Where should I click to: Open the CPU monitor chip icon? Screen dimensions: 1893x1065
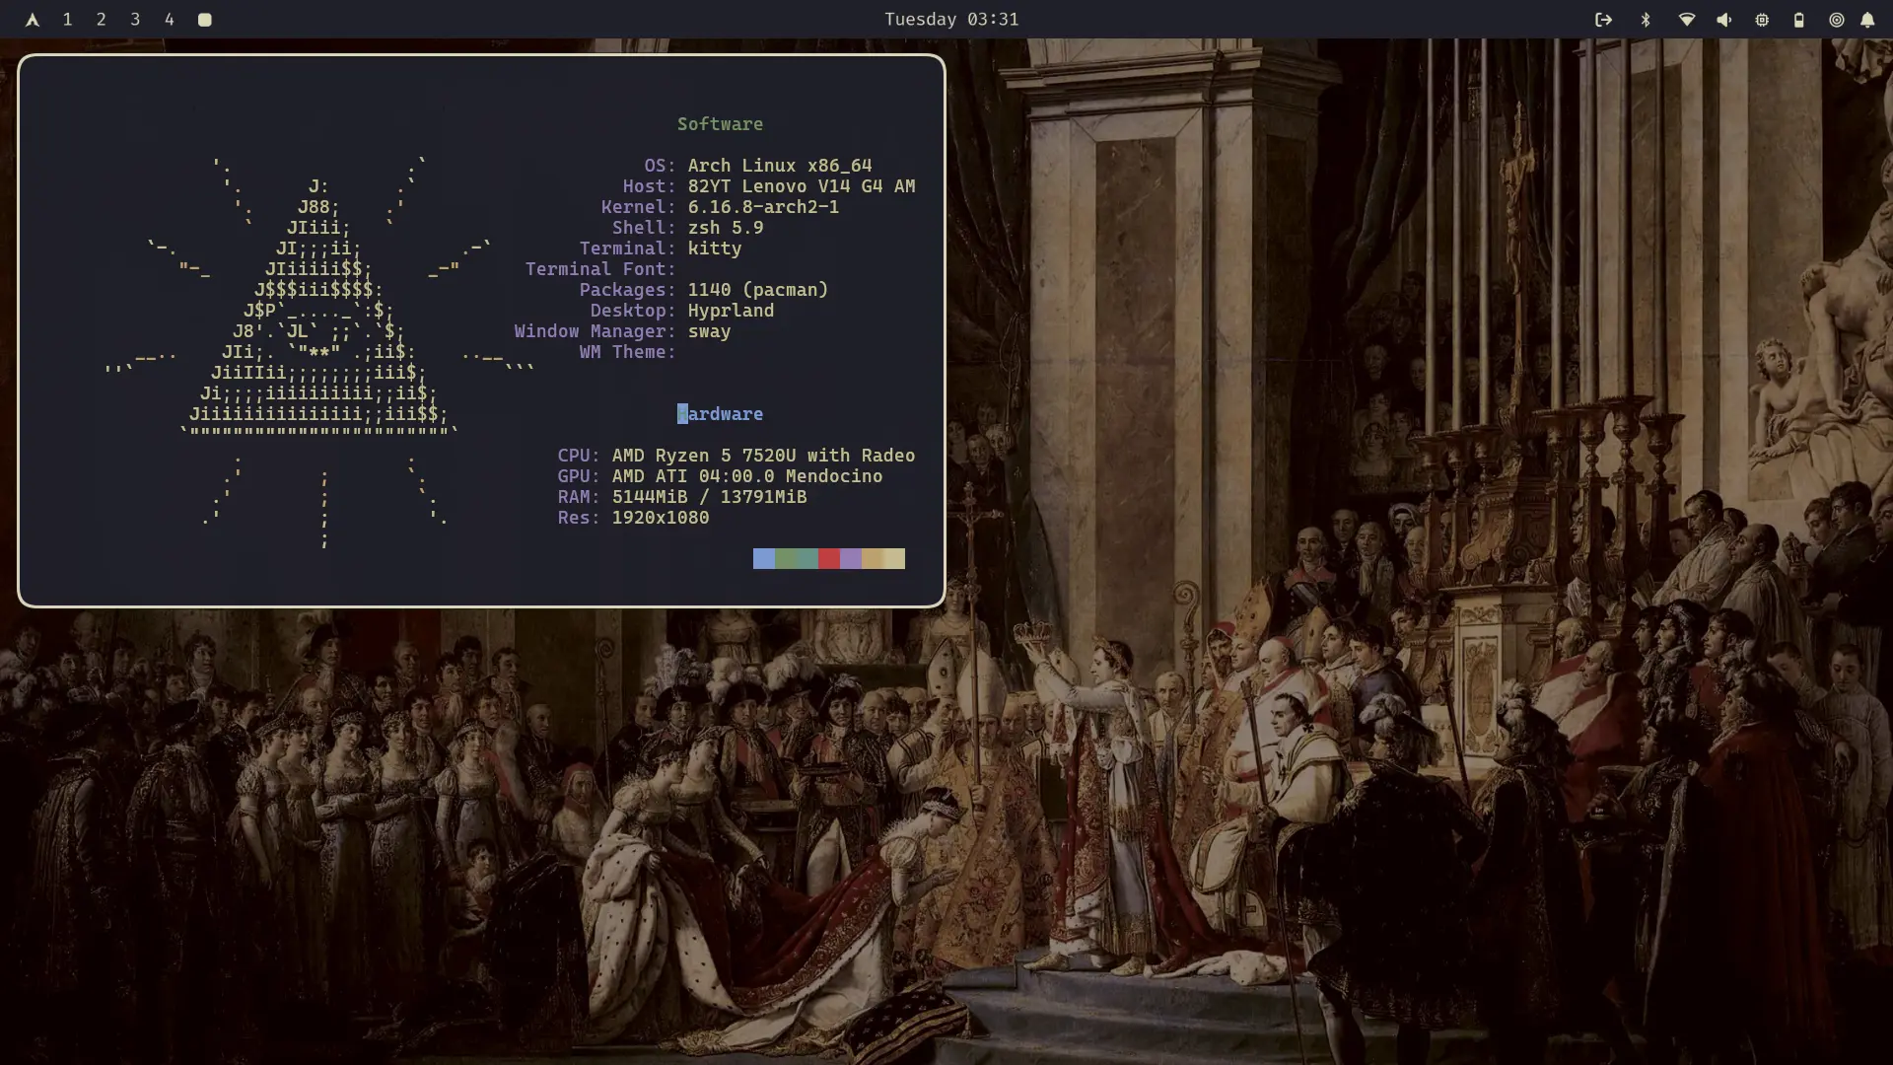[x=1762, y=19]
